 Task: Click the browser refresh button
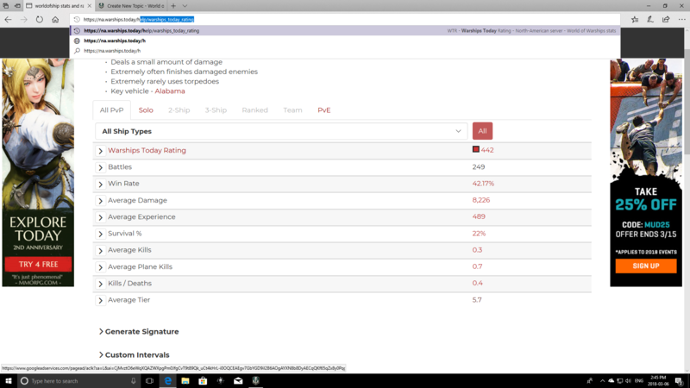pos(39,19)
